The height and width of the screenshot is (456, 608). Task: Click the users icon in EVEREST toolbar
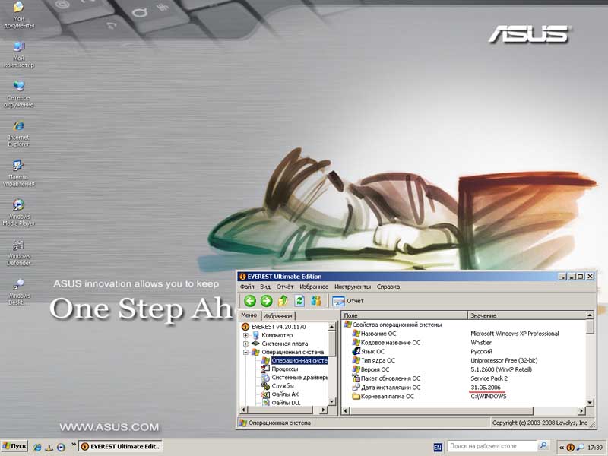pos(316,301)
